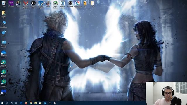Open the Rede network icon

[4, 33]
